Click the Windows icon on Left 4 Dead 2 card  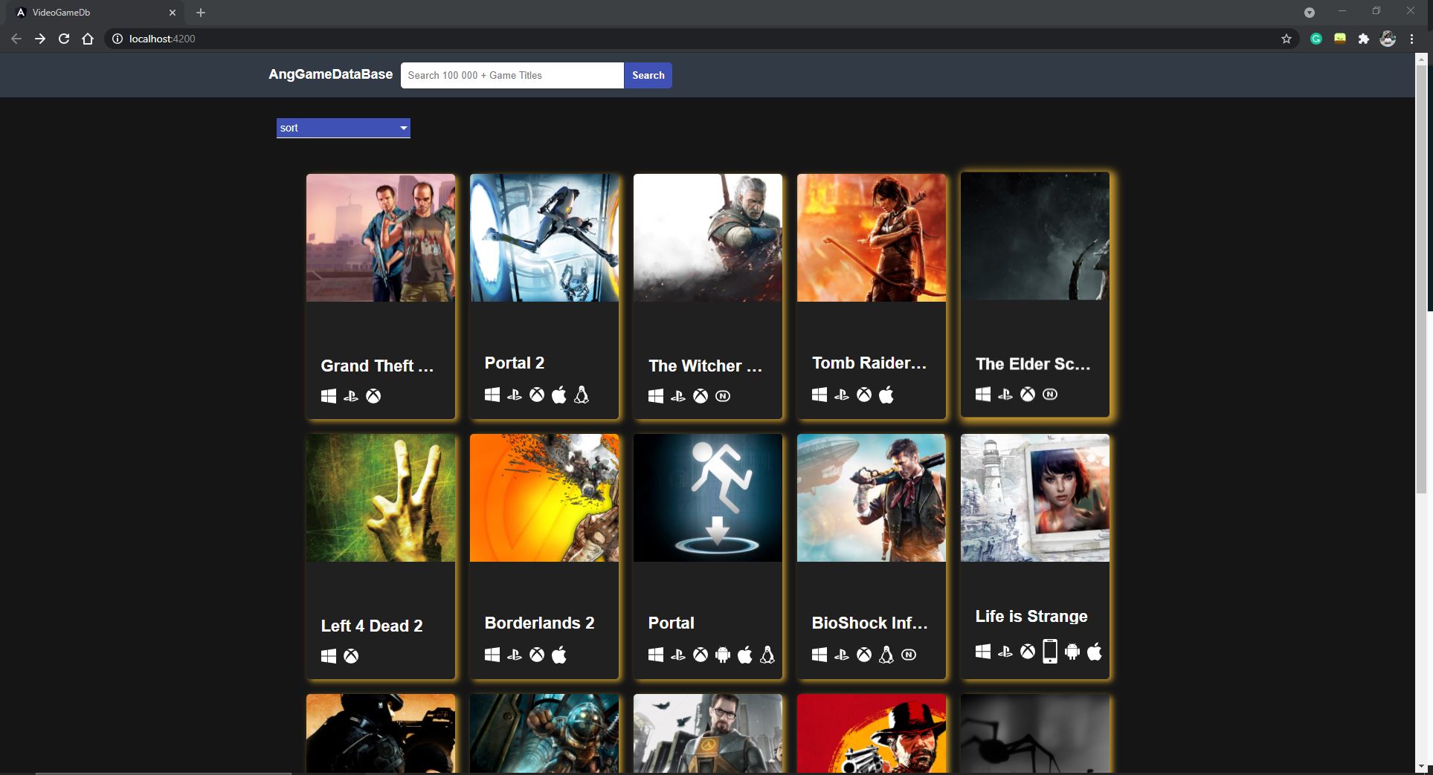point(329,656)
